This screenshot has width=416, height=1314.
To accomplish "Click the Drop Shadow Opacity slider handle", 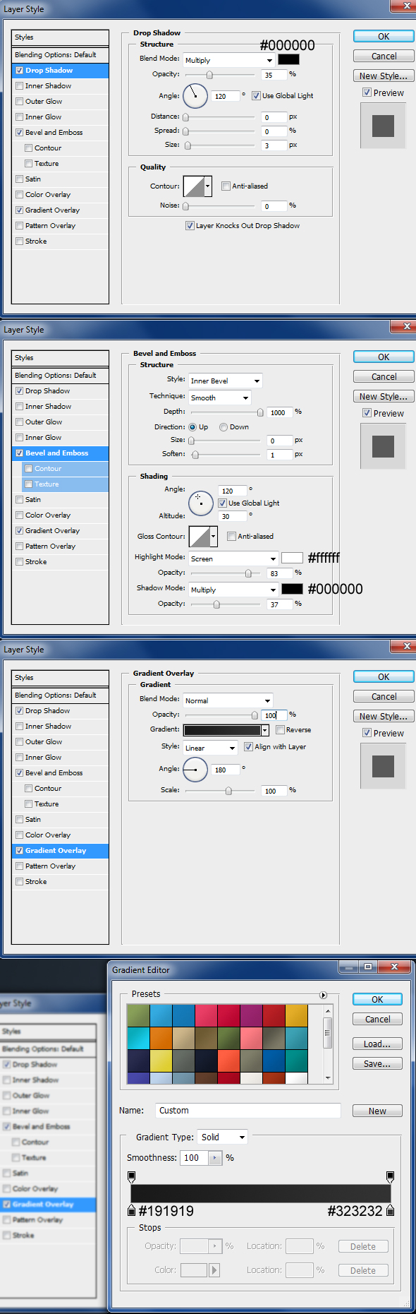I will tap(209, 75).
